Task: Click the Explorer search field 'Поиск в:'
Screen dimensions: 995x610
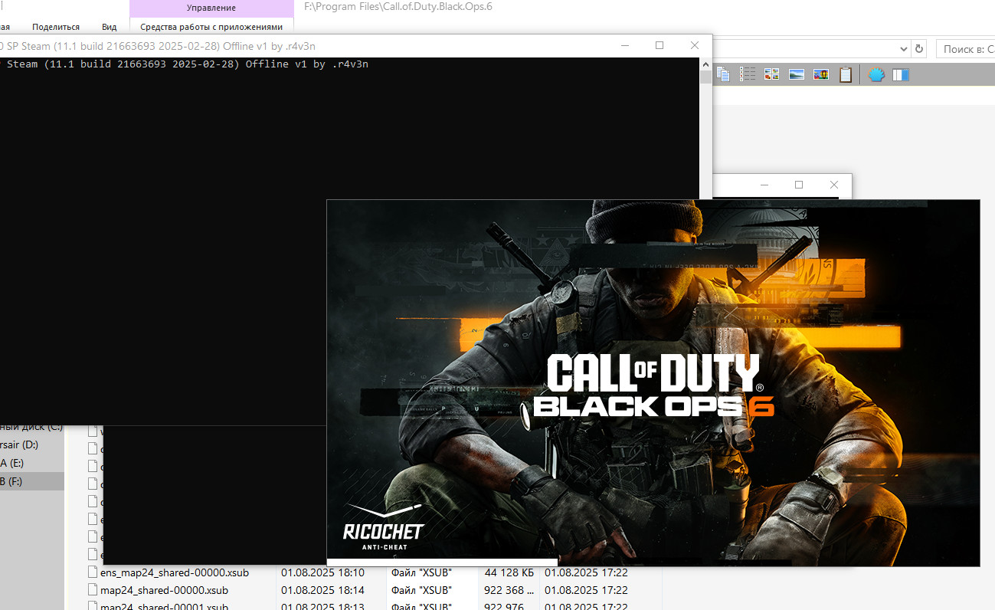Action: click(x=965, y=48)
